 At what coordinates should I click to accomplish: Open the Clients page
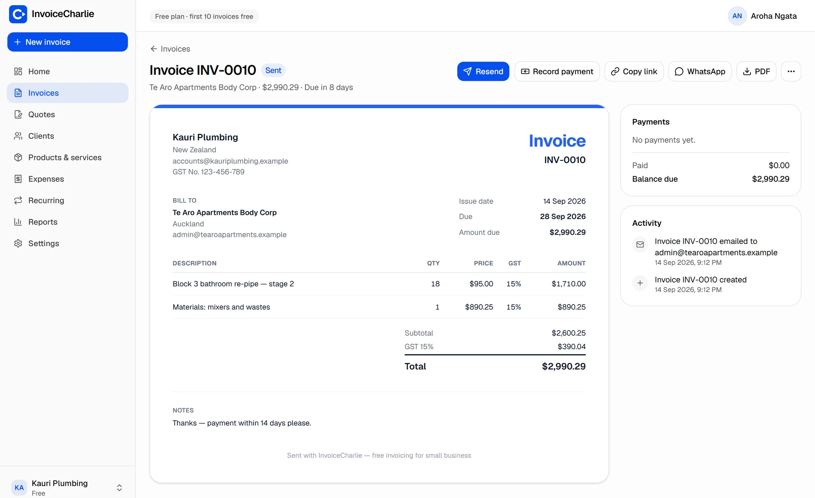pos(68,136)
